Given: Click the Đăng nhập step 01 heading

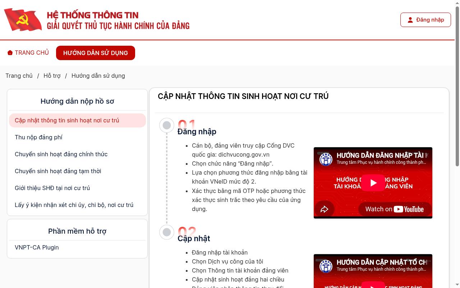Looking at the screenshot, I should pyautogui.click(x=197, y=131).
